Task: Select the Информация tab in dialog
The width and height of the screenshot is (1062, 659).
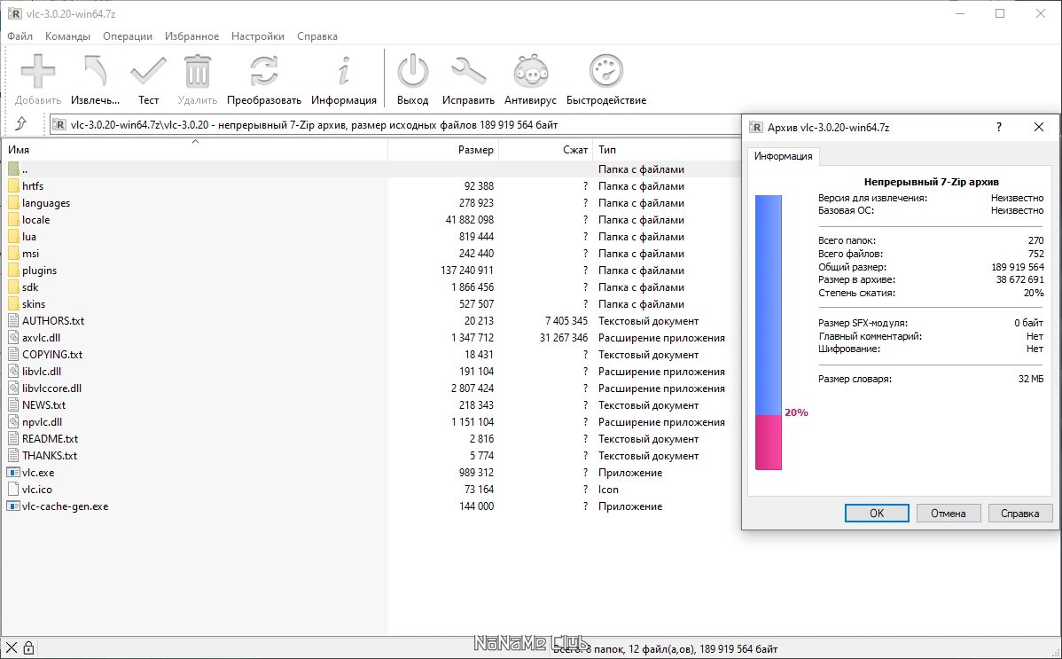Action: pyautogui.click(x=783, y=156)
